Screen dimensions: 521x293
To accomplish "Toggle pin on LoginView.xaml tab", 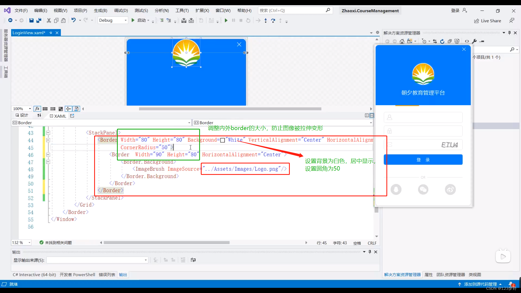I will pyautogui.click(x=51, y=33).
